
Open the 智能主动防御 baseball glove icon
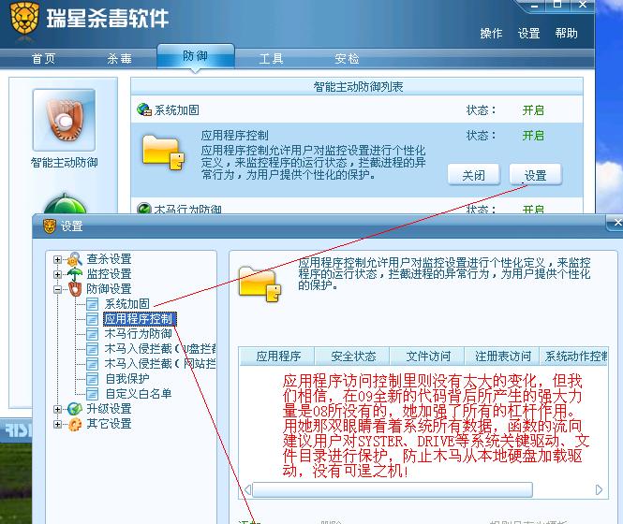pos(65,120)
